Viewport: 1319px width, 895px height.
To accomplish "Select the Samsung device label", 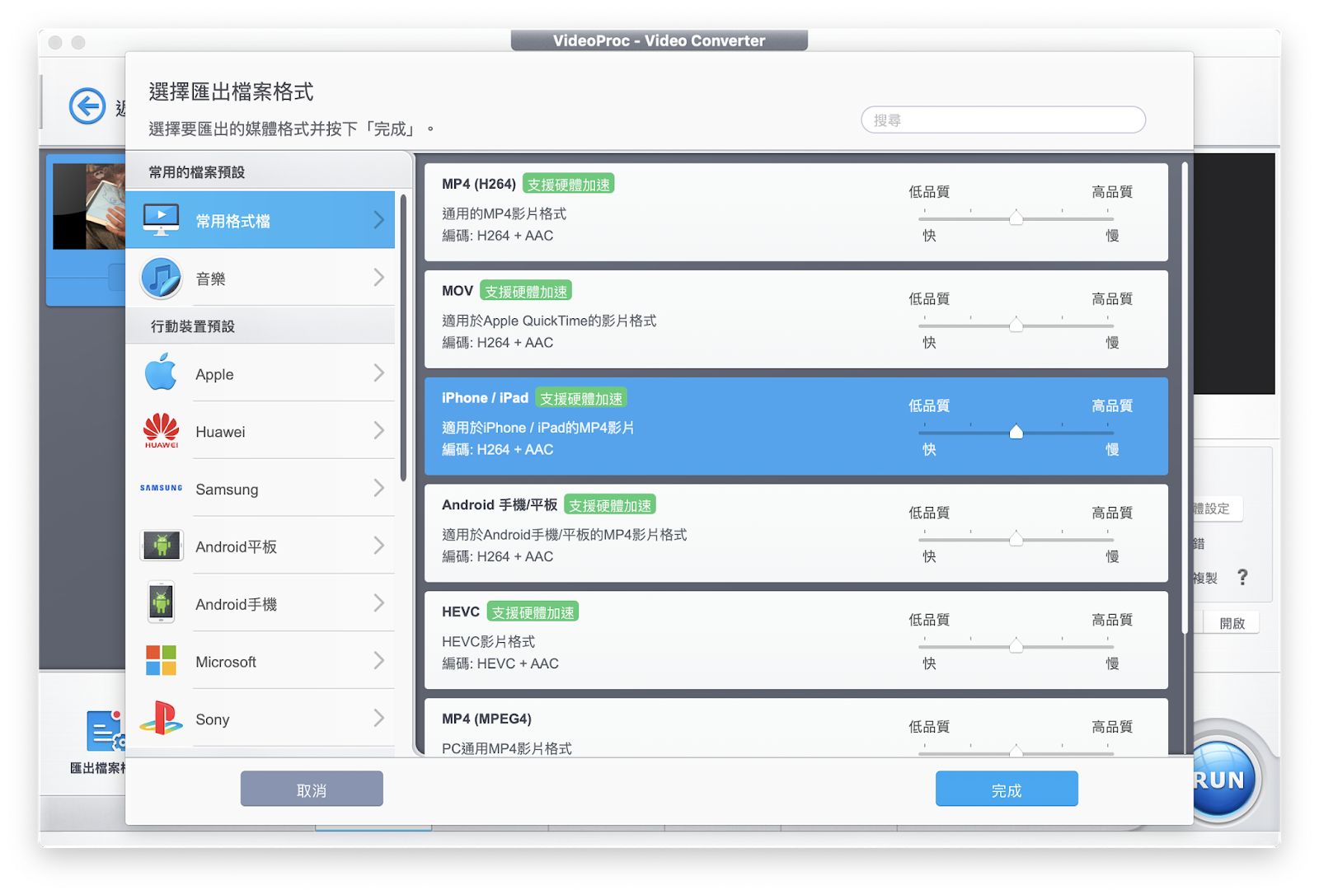I will point(227,490).
